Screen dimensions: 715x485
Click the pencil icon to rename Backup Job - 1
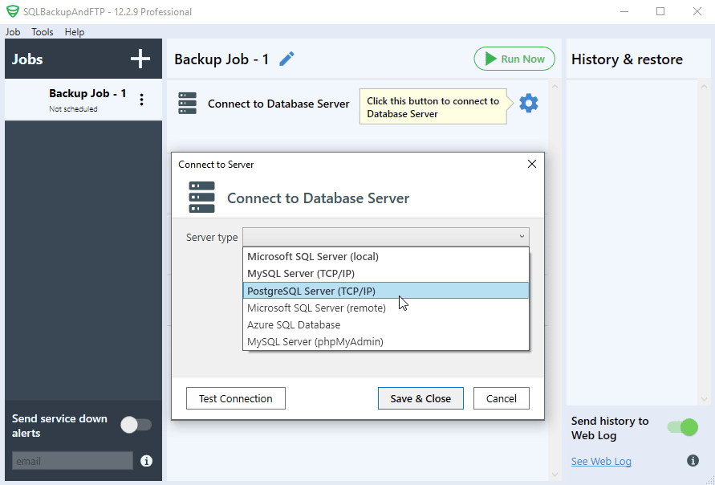(x=286, y=59)
